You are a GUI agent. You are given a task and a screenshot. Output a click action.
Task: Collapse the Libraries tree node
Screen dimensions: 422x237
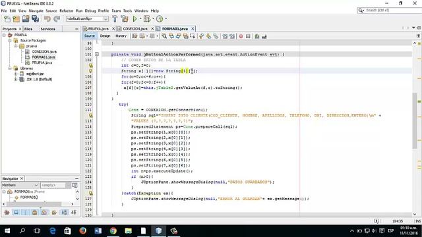coord(10,68)
